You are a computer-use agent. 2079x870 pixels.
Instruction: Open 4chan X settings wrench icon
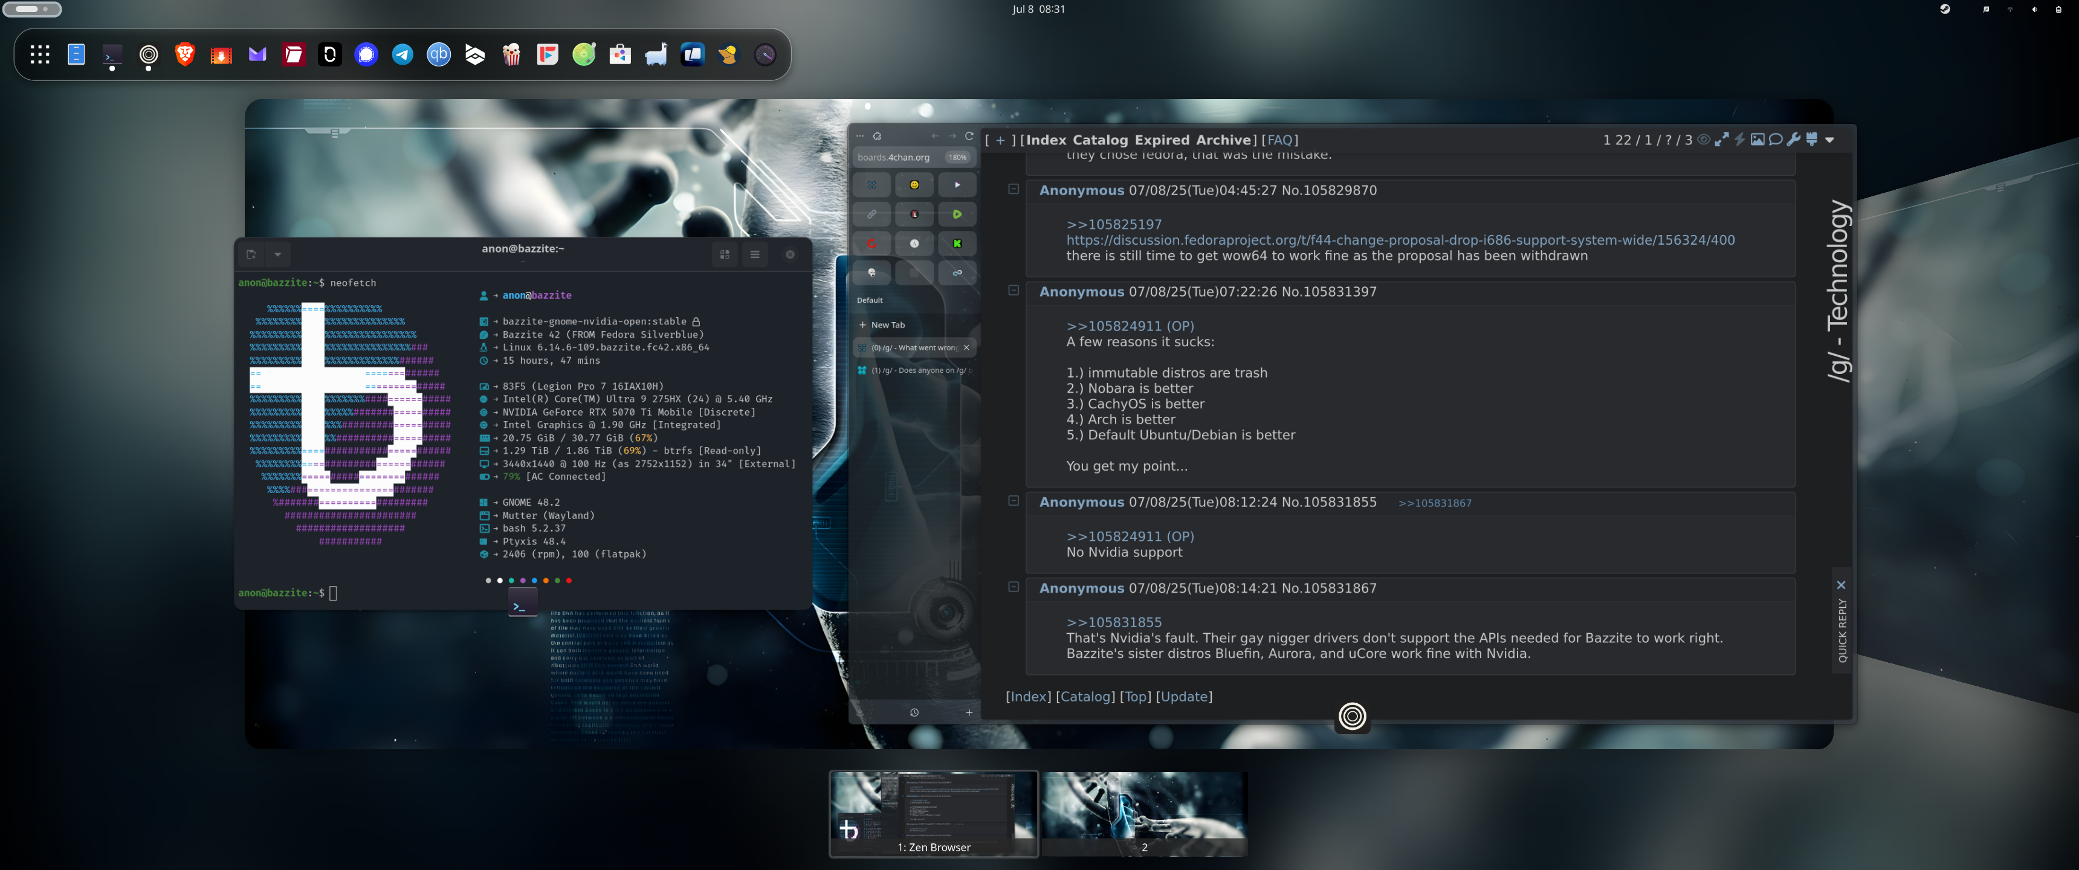click(x=1793, y=140)
